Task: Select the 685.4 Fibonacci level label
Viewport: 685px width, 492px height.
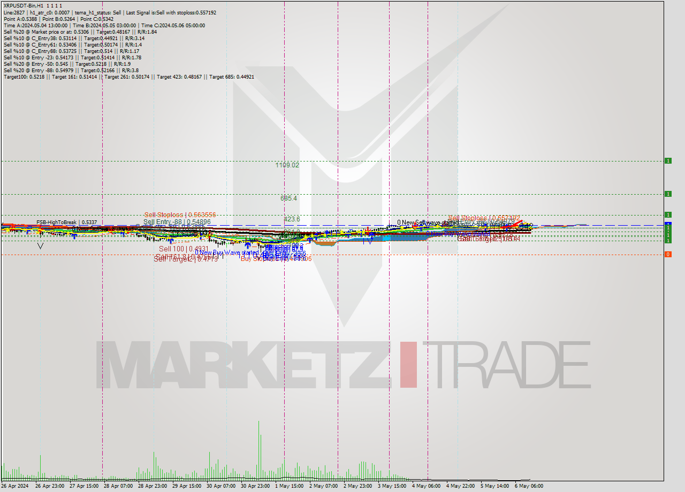Action: [288, 198]
